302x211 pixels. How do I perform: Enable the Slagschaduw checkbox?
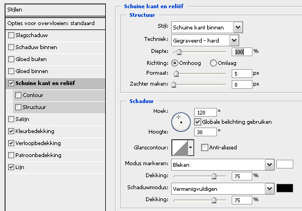coord(11,35)
